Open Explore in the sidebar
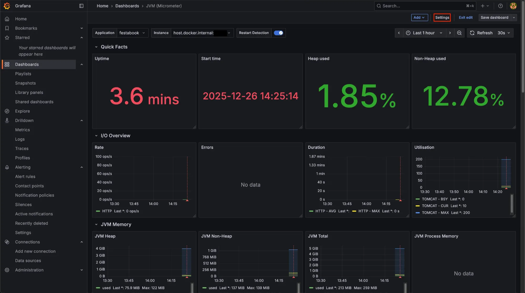This screenshot has width=525, height=293. 23,111
